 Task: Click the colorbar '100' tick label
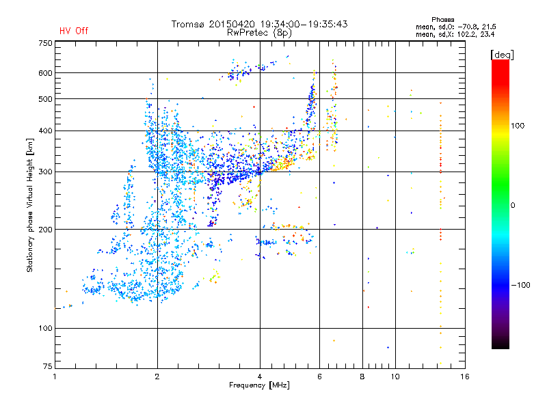pyautogui.click(x=518, y=126)
